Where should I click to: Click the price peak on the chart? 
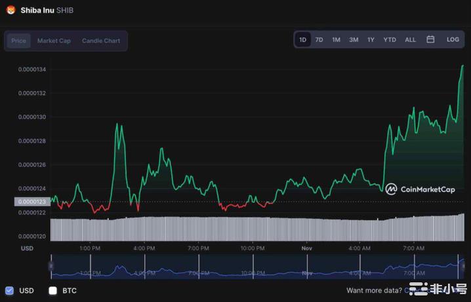(462, 66)
